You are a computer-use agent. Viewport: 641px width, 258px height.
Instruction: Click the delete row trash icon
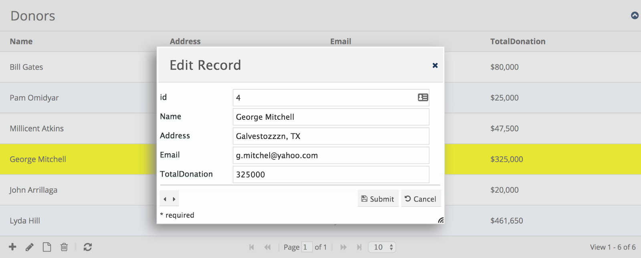point(64,247)
